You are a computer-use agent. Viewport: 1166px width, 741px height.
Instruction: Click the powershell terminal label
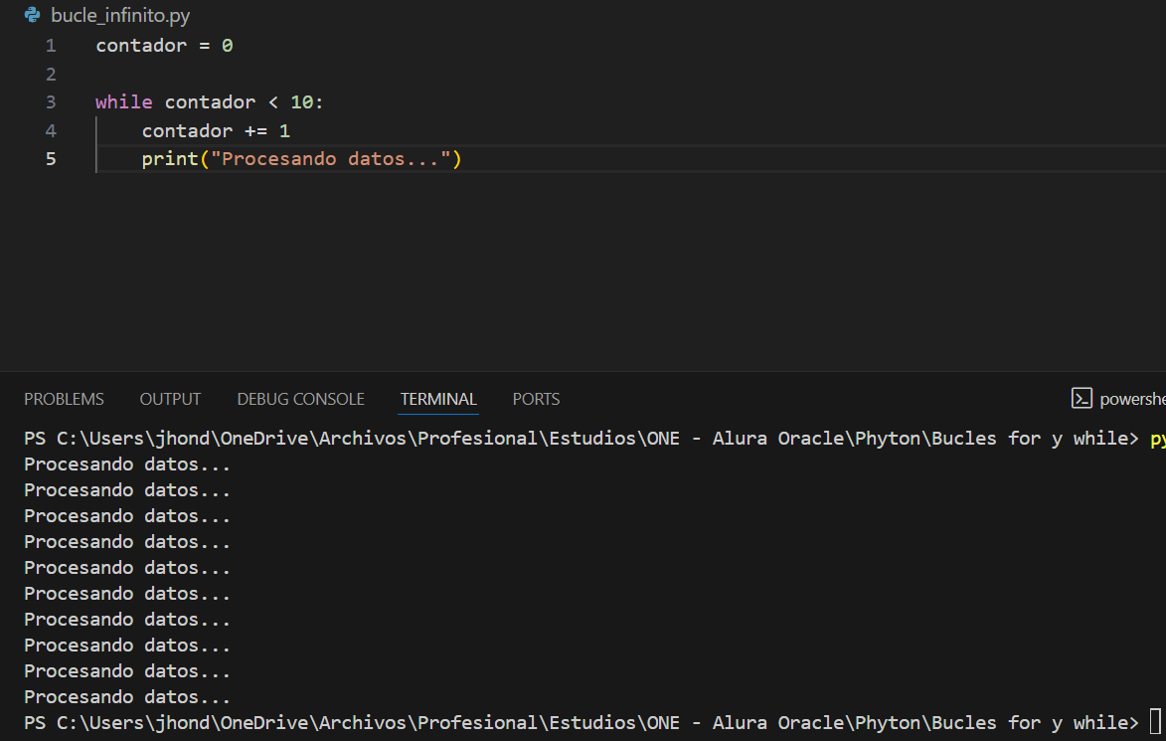[1133, 399]
